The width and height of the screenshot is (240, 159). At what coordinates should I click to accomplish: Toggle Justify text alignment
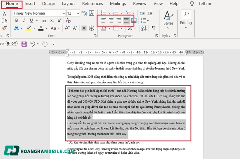coord(126,21)
